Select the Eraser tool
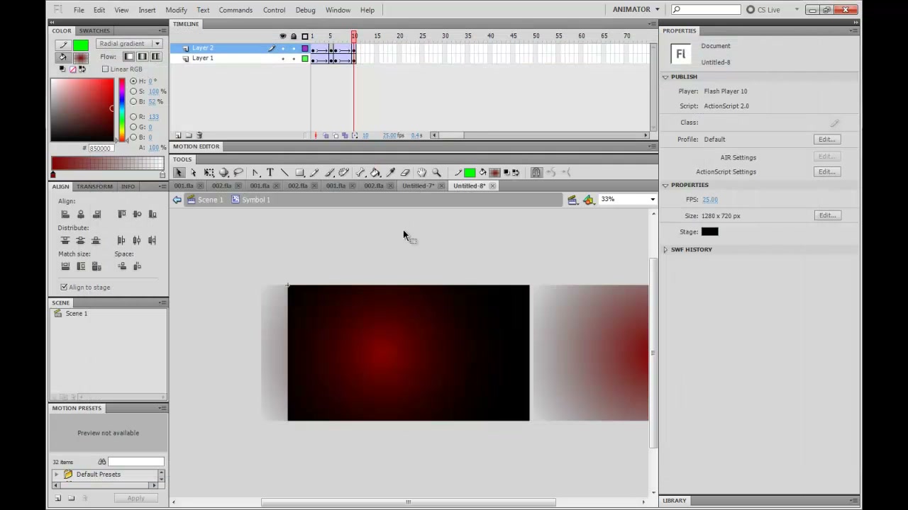Image resolution: width=908 pixels, height=510 pixels. click(x=405, y=172)
